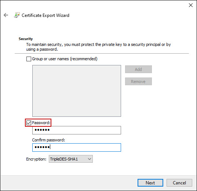Close the wizard with the X button

[x=191, y=5]
